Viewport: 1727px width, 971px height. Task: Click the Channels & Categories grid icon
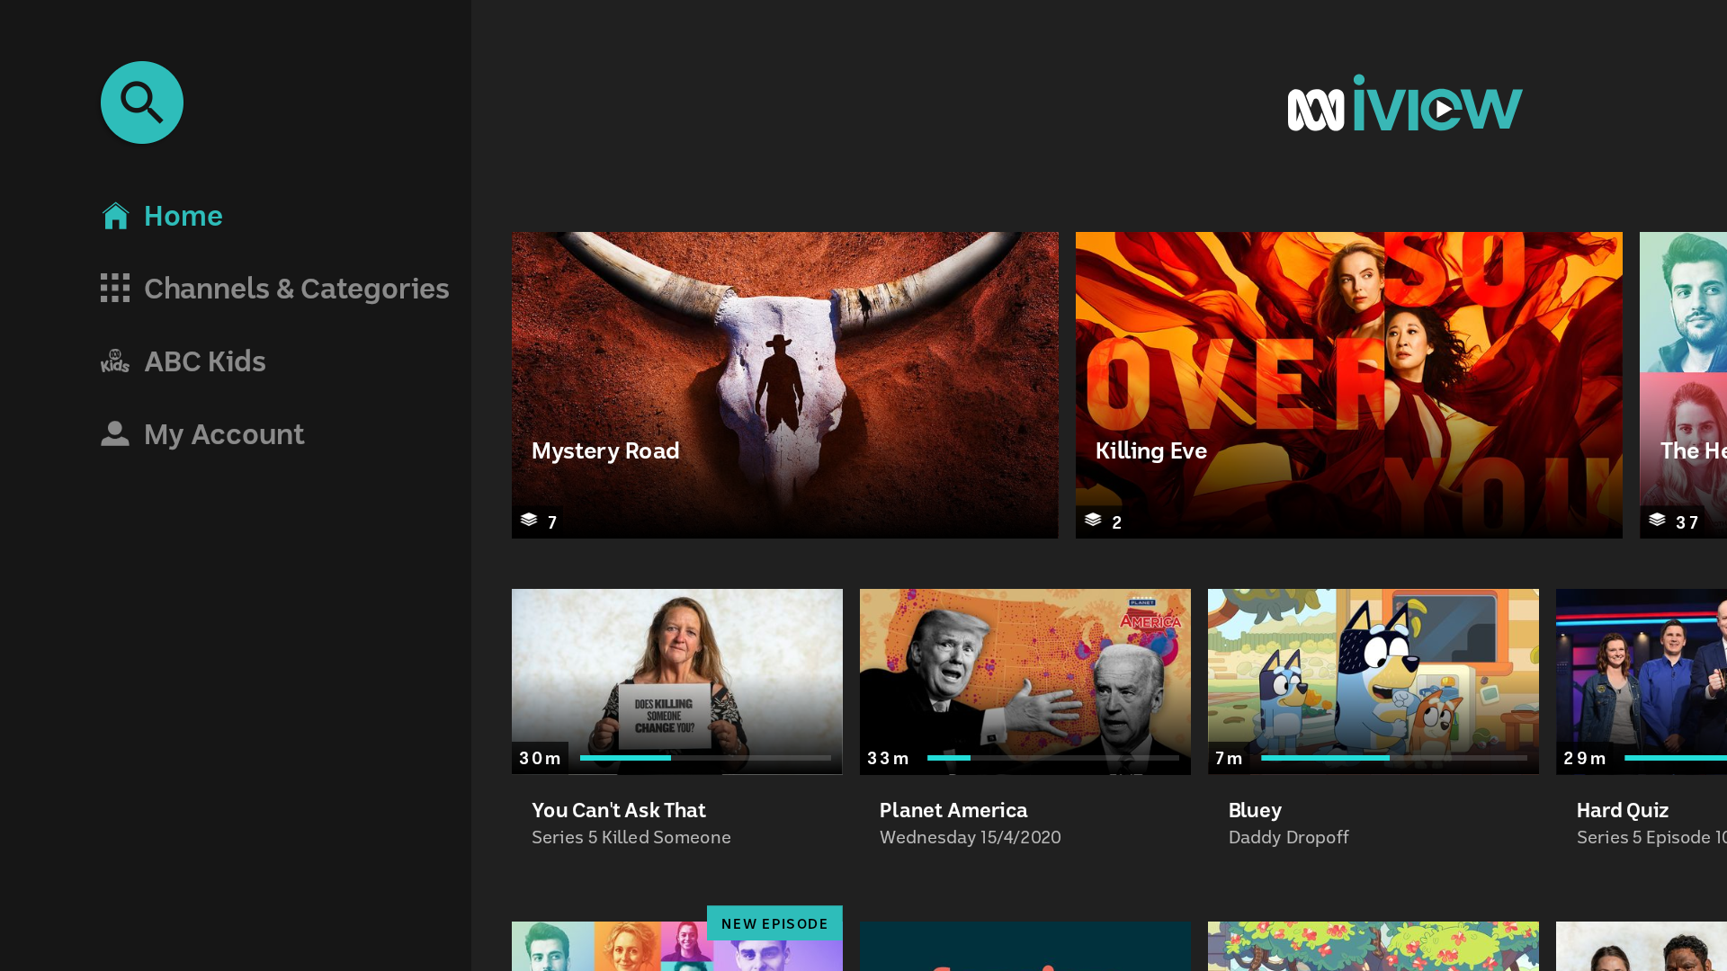(115, 288)
